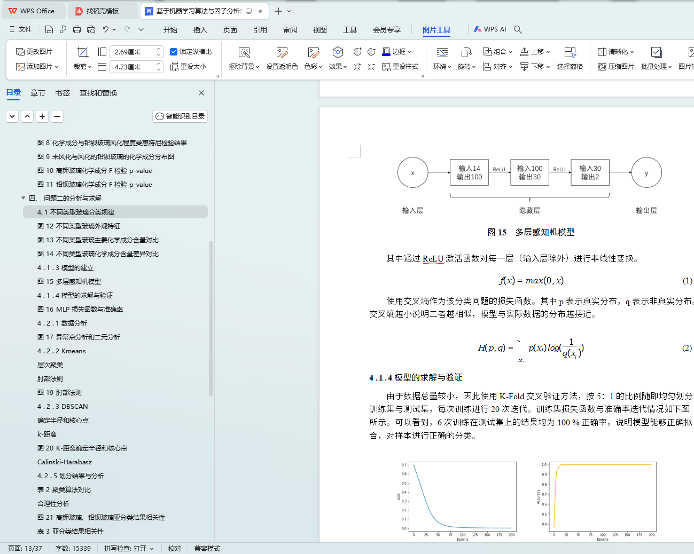Click 压缩图片 compress picture
This screenshot has width=694, height=554.
click(x=615, y=67)
